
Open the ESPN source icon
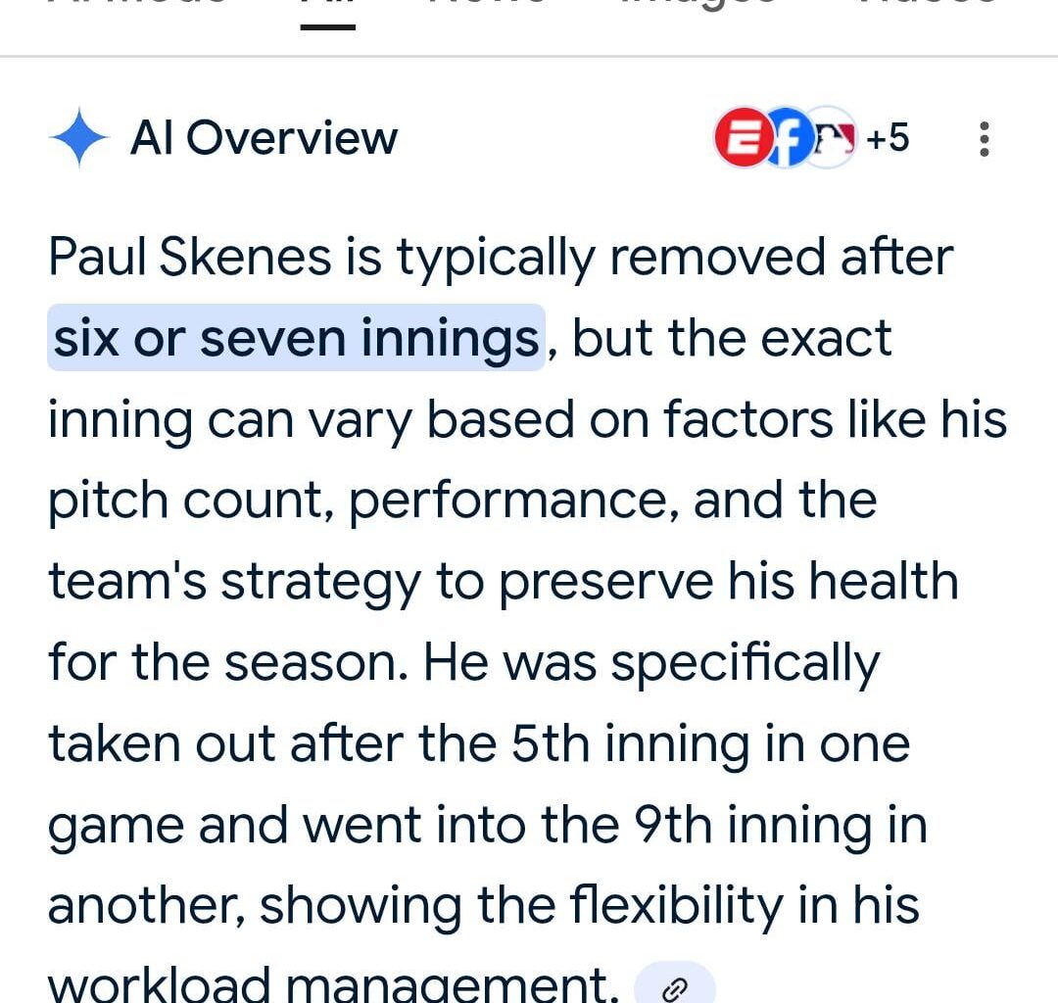click(745, 138)
